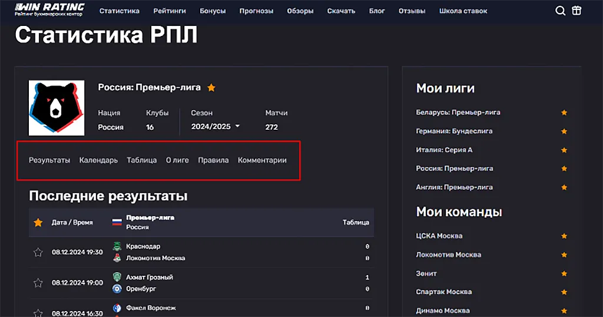Switch to the Результаты tab

[x=49, y=160]
